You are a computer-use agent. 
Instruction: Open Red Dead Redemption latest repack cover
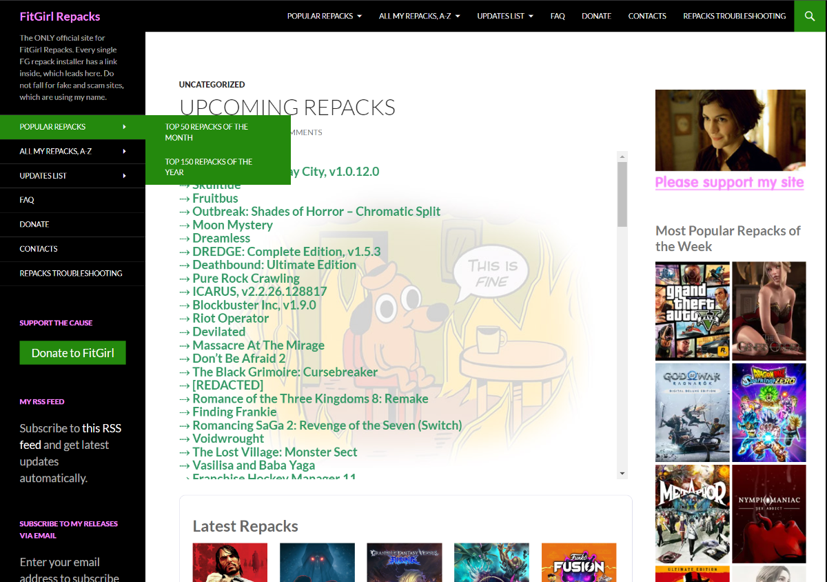point(230,563)
